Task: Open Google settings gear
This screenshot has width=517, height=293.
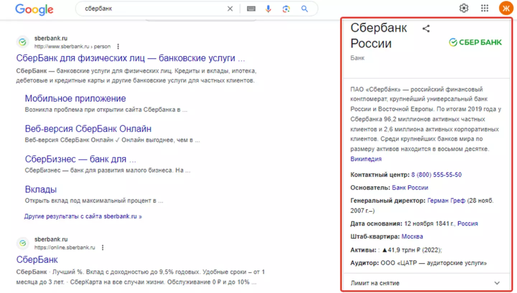Action: [464, 8]
